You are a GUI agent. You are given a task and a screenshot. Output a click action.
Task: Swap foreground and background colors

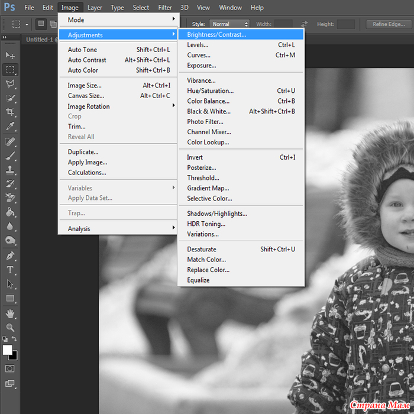coord(15,338)
